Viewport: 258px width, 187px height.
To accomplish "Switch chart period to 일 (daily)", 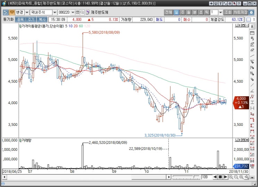I will click(x=176, y=13).
